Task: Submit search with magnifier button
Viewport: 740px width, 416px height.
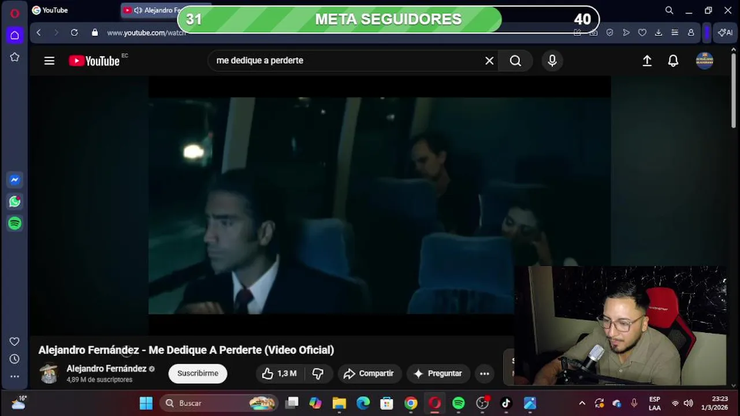Action: [x=515, y=61]
